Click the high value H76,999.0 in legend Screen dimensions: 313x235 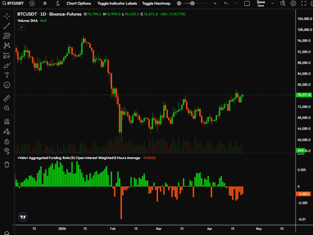tap(112, 14)
